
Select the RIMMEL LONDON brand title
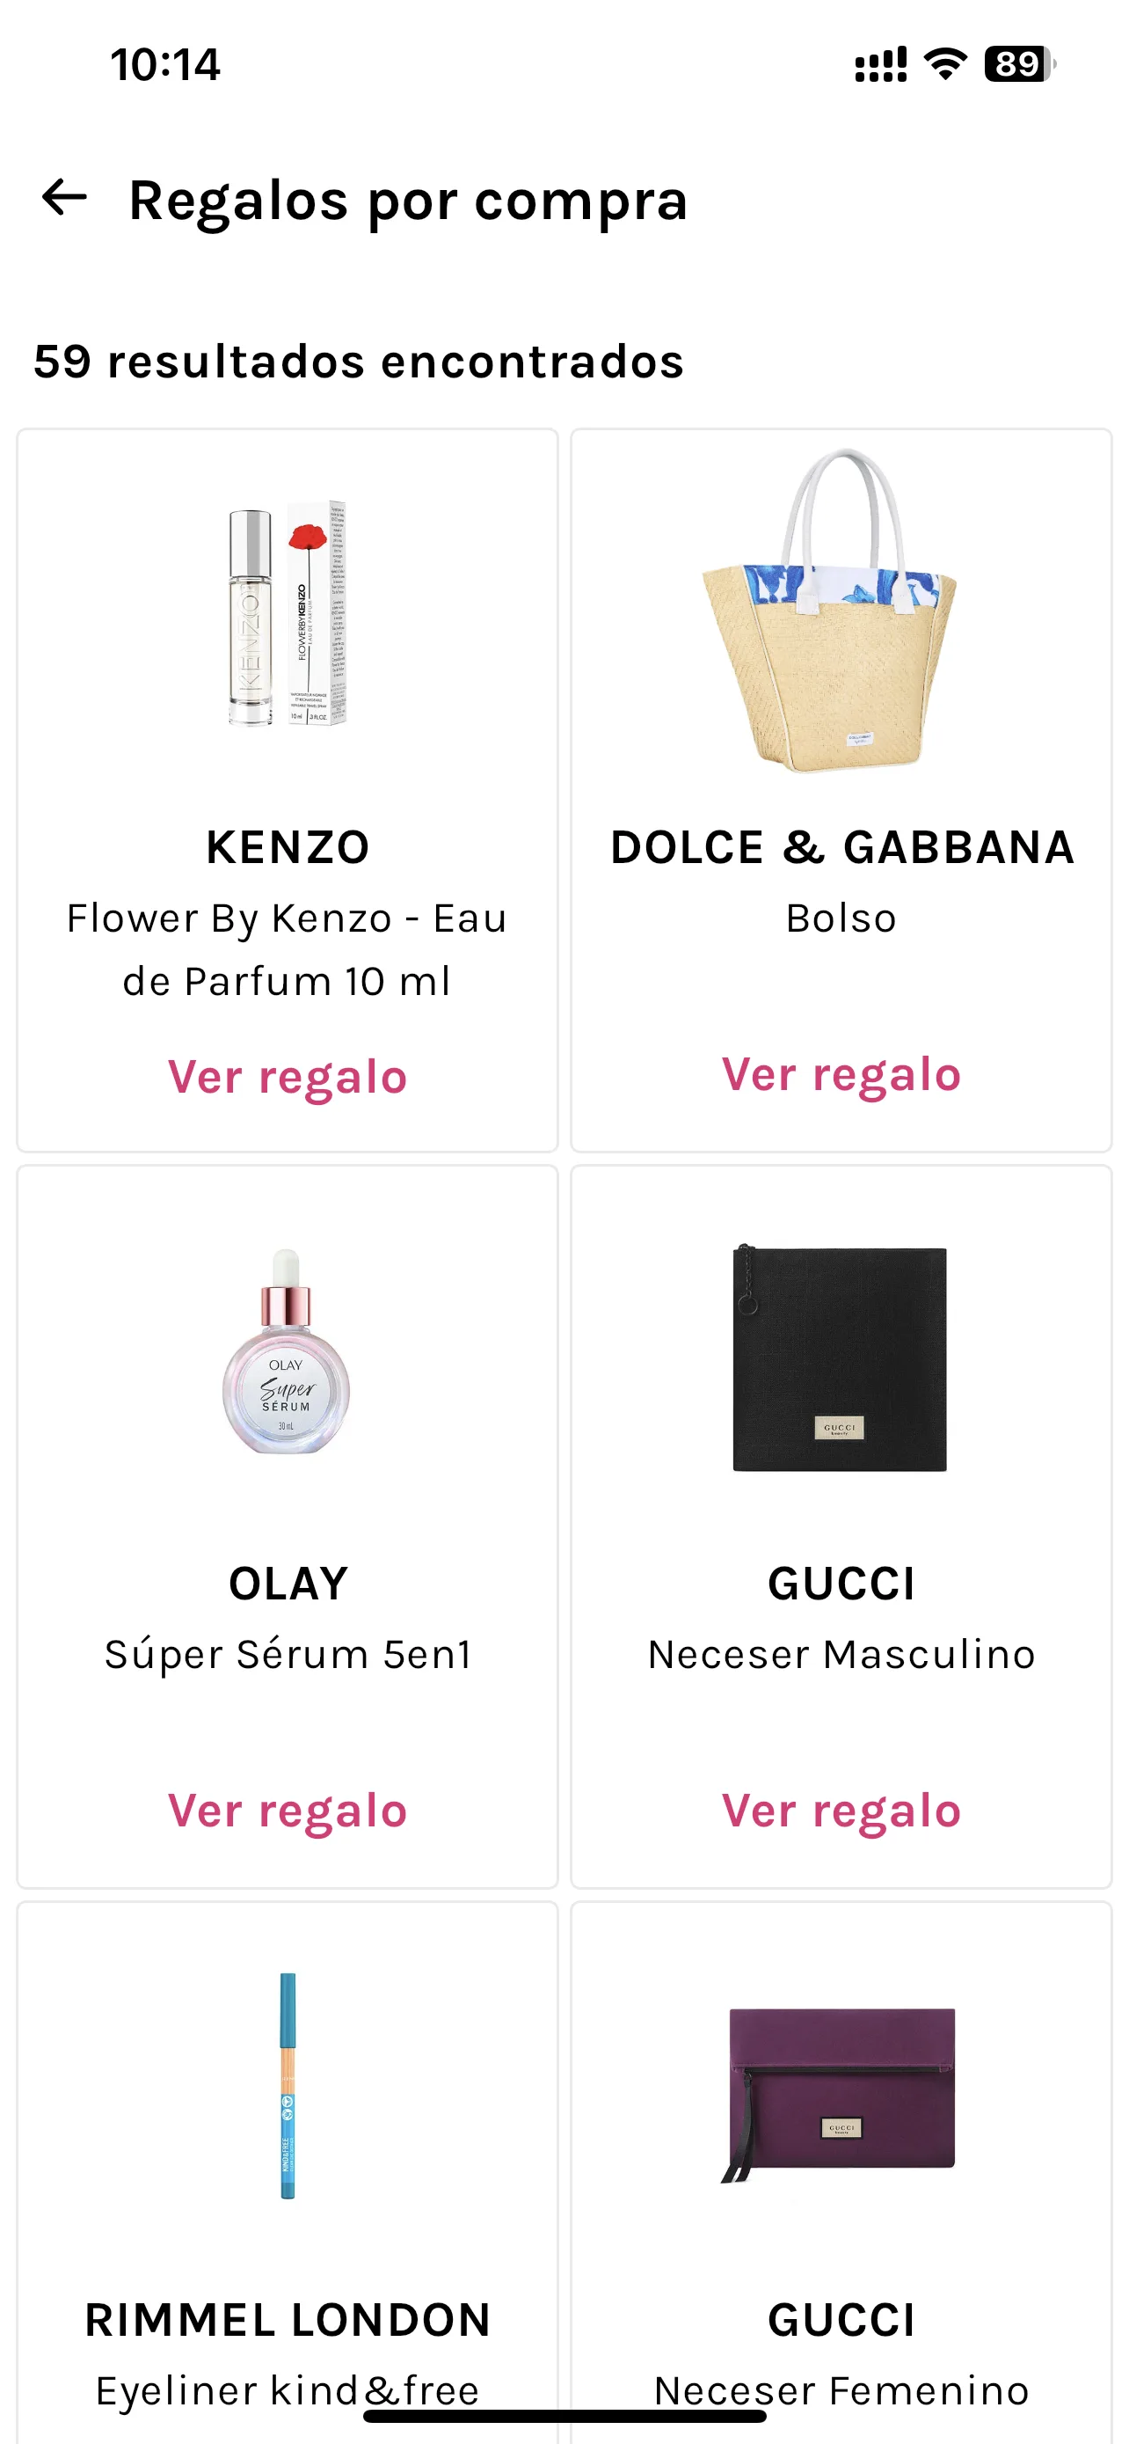pyautogui.click(x=288, y=2321)
